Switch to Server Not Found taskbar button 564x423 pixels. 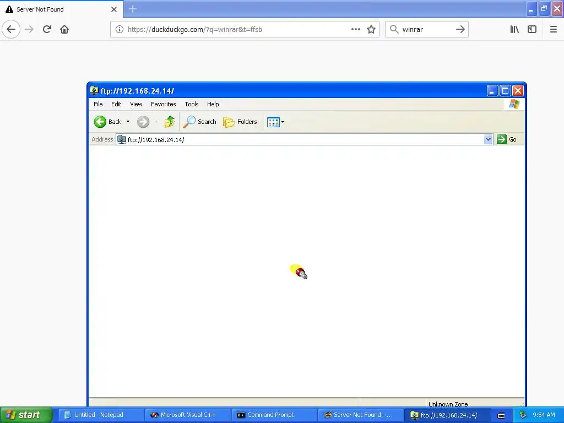360,415
